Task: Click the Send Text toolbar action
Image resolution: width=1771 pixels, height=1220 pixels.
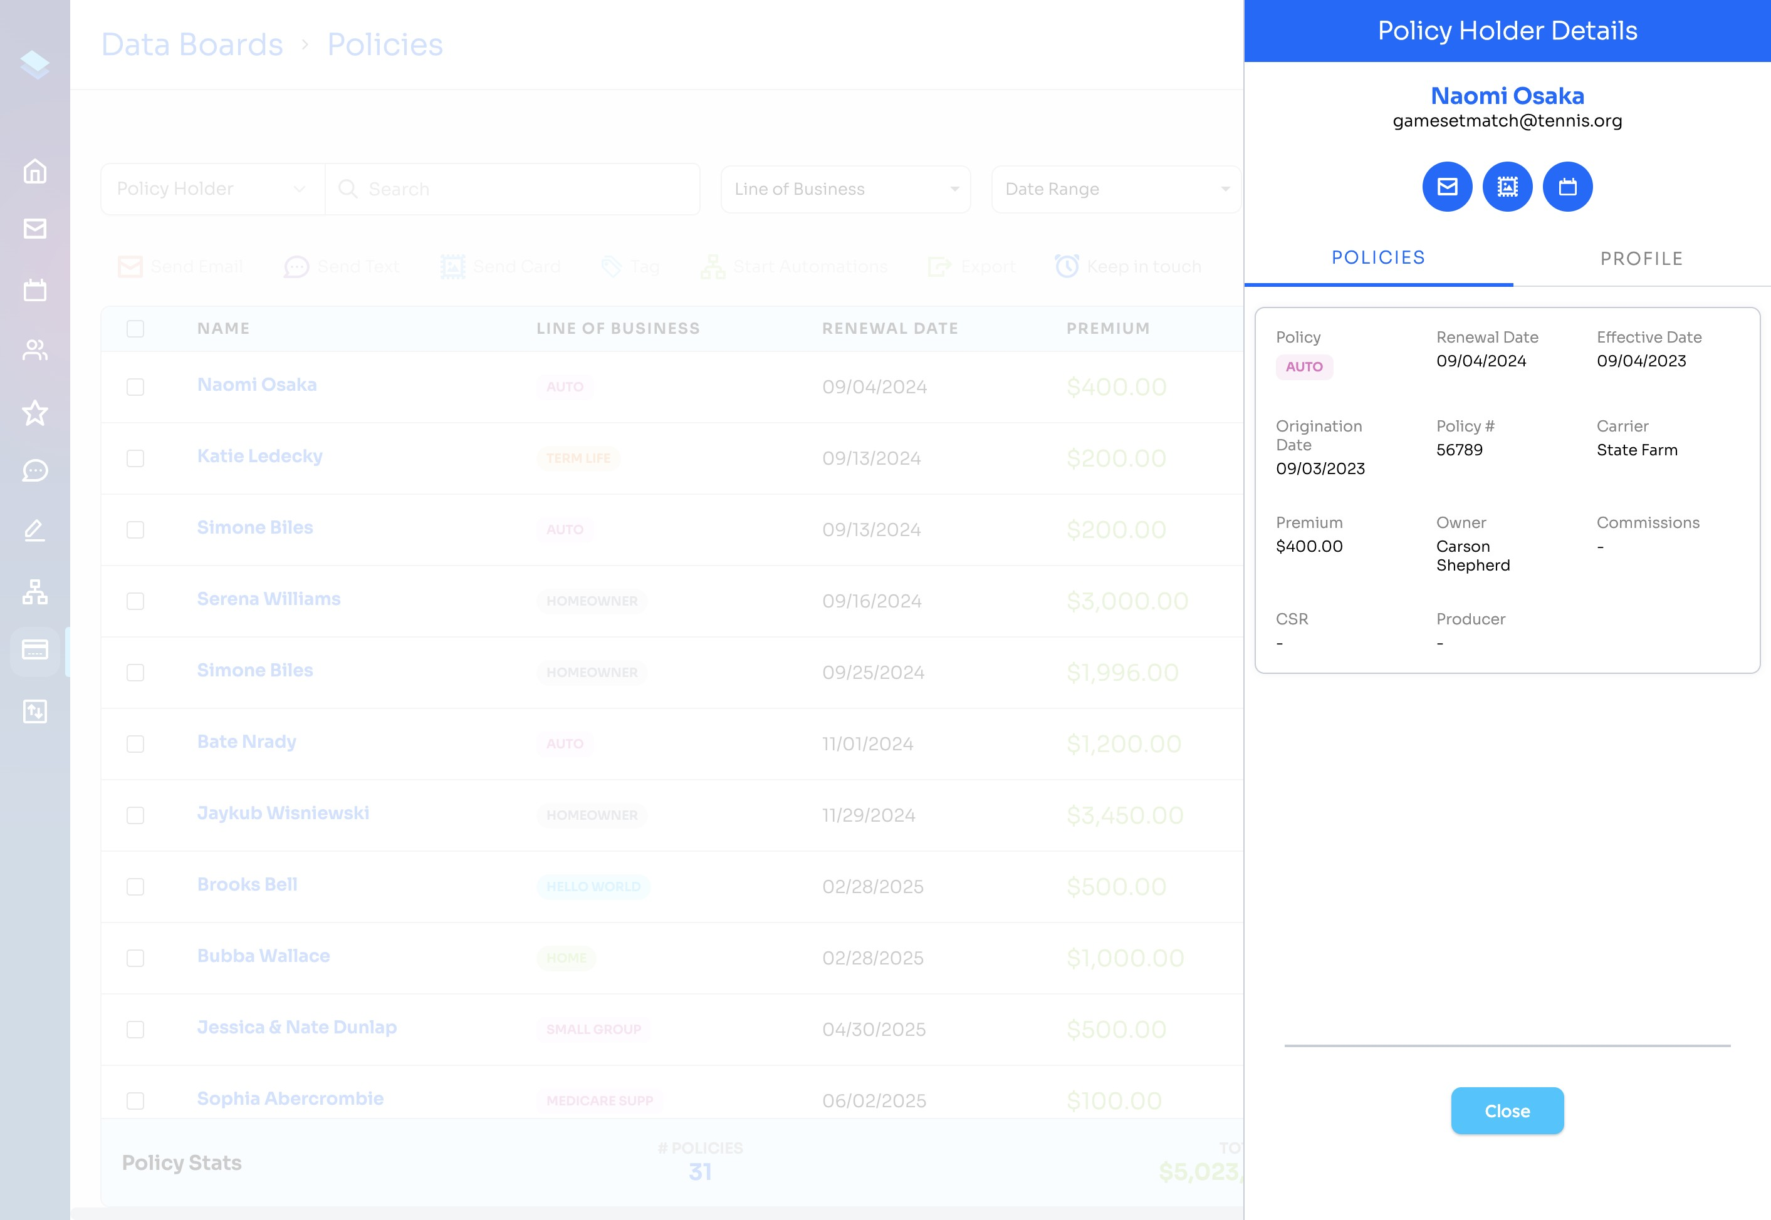Action: point(342,267)
